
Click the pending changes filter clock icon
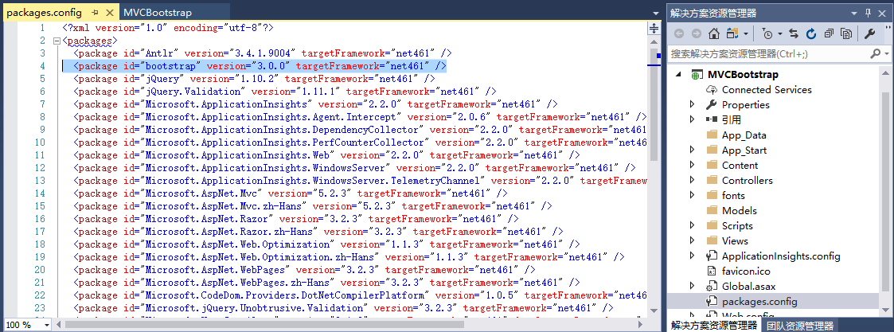766,33
